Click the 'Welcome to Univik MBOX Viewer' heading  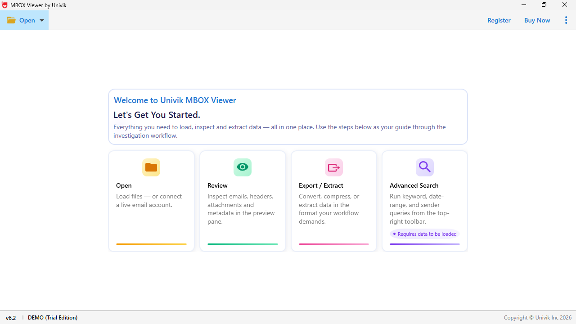click(175, 100)
